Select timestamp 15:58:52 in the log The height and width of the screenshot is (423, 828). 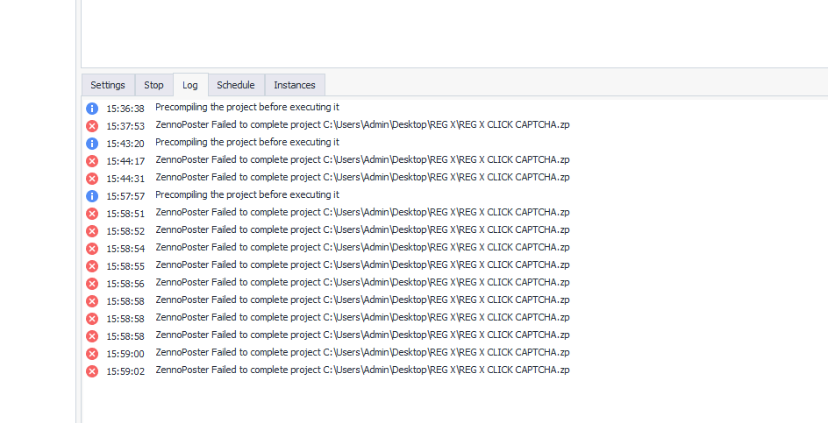point(125,231)
